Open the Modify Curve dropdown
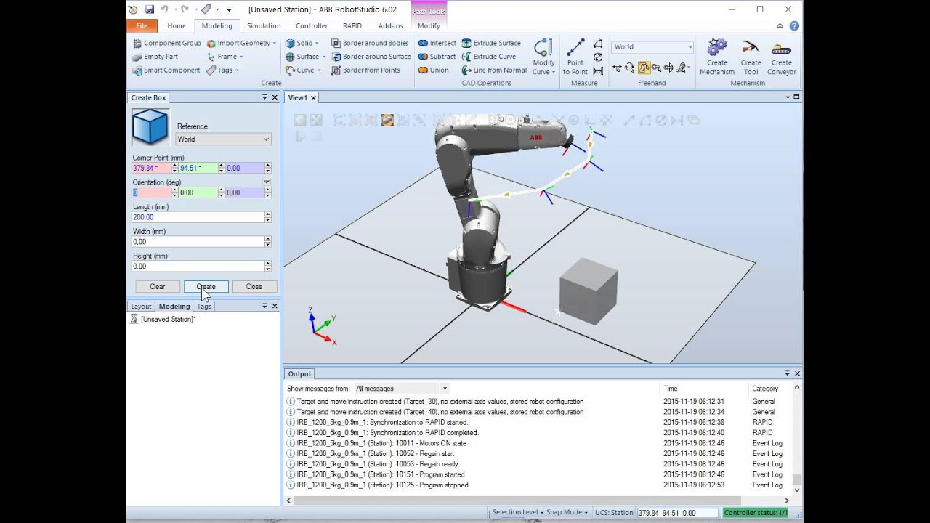Image resolution: width=930 pixels, height=523 pixels. coord(543,57)
